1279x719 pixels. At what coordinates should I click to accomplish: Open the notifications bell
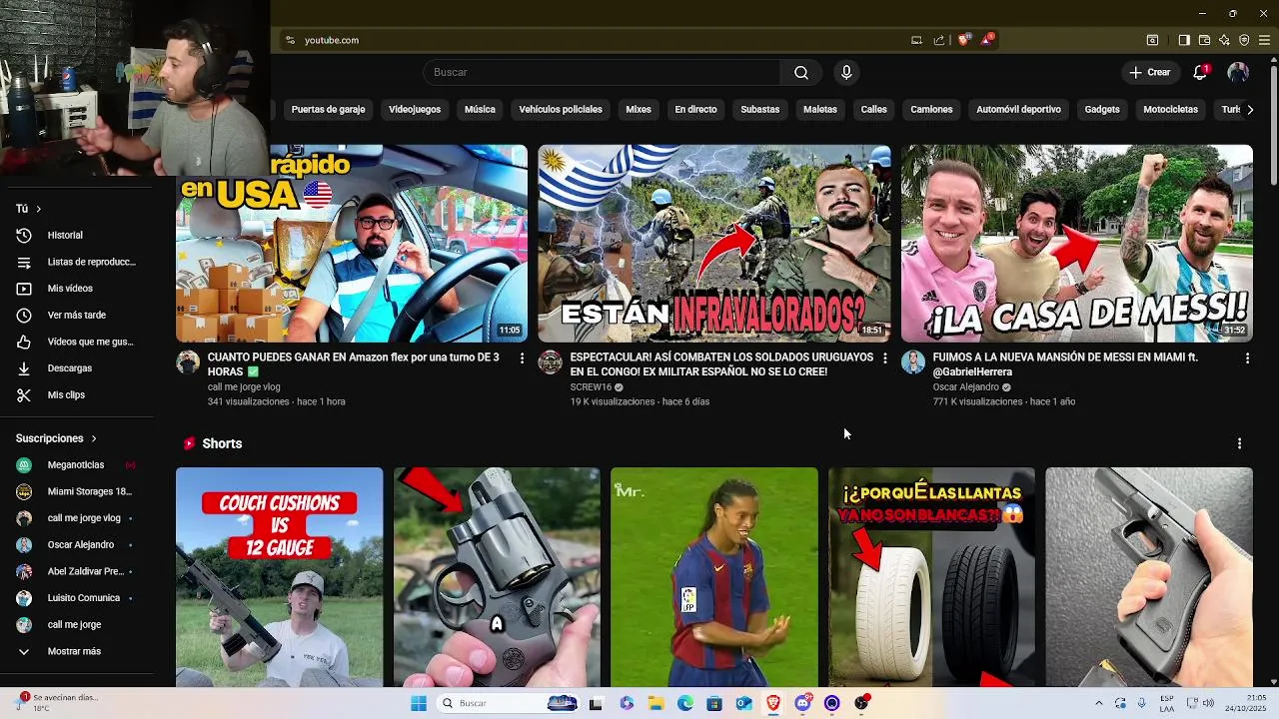pos(1201,72)
